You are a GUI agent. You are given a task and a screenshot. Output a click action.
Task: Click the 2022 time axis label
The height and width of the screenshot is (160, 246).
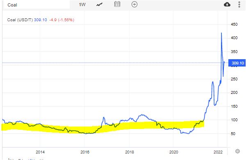[218, 152]
